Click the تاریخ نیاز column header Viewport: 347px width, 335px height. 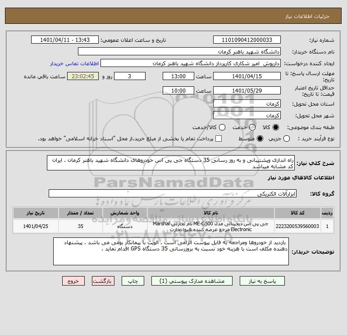pyautogui.click(x=36, y=213)
